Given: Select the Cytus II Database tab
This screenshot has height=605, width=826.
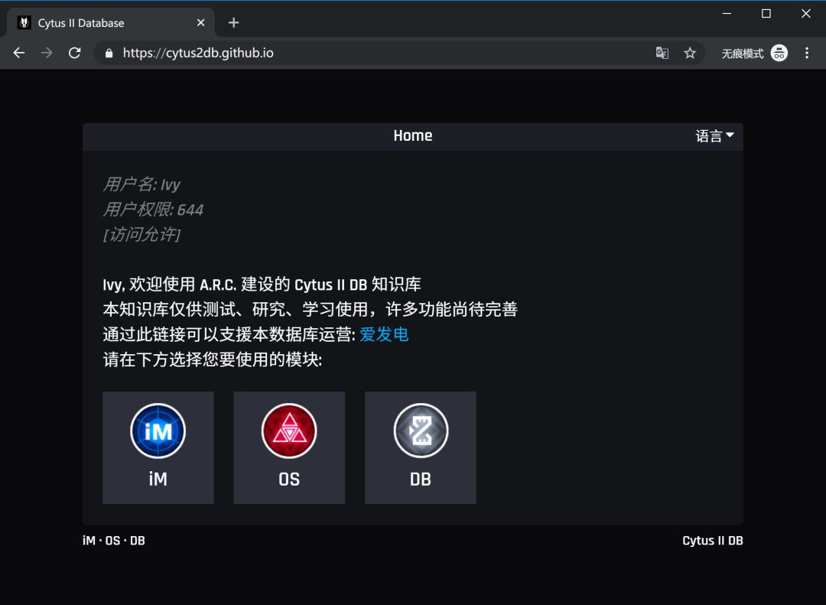Looking at the screenshot, I should click(x=111, y=23).
